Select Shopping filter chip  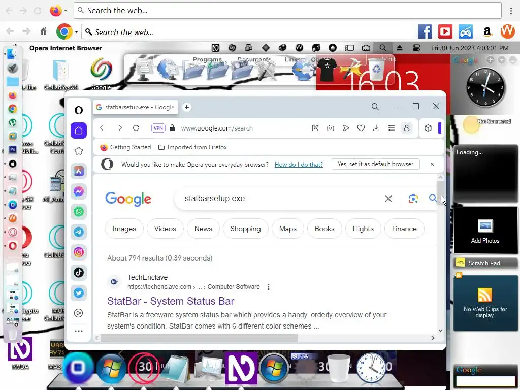coord(246,229)
